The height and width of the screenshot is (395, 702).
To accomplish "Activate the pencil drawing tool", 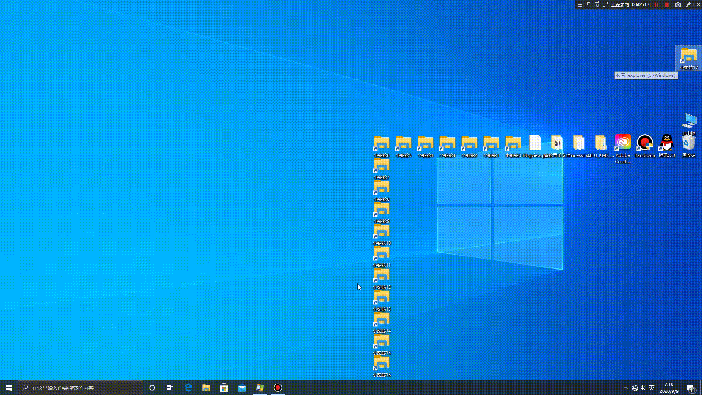I will pos(688,5).
